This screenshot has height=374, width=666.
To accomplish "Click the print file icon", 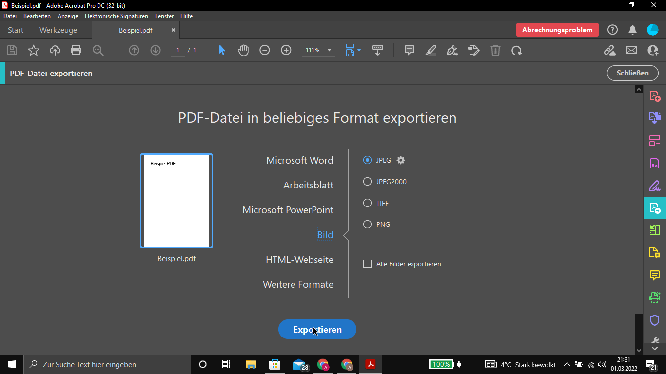I will coord(76,50).
